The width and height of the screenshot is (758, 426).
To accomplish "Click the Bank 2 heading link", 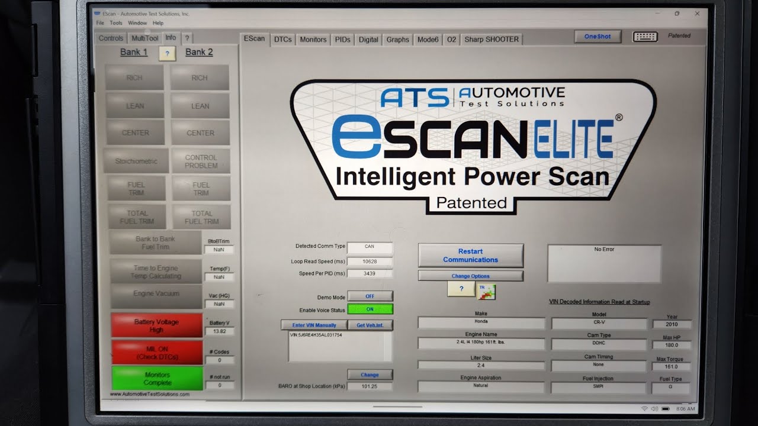I will point(199,52).
